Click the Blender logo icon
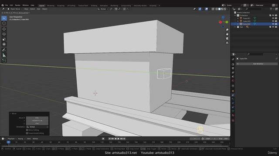The image size is (279, 156). pos(3,5)
